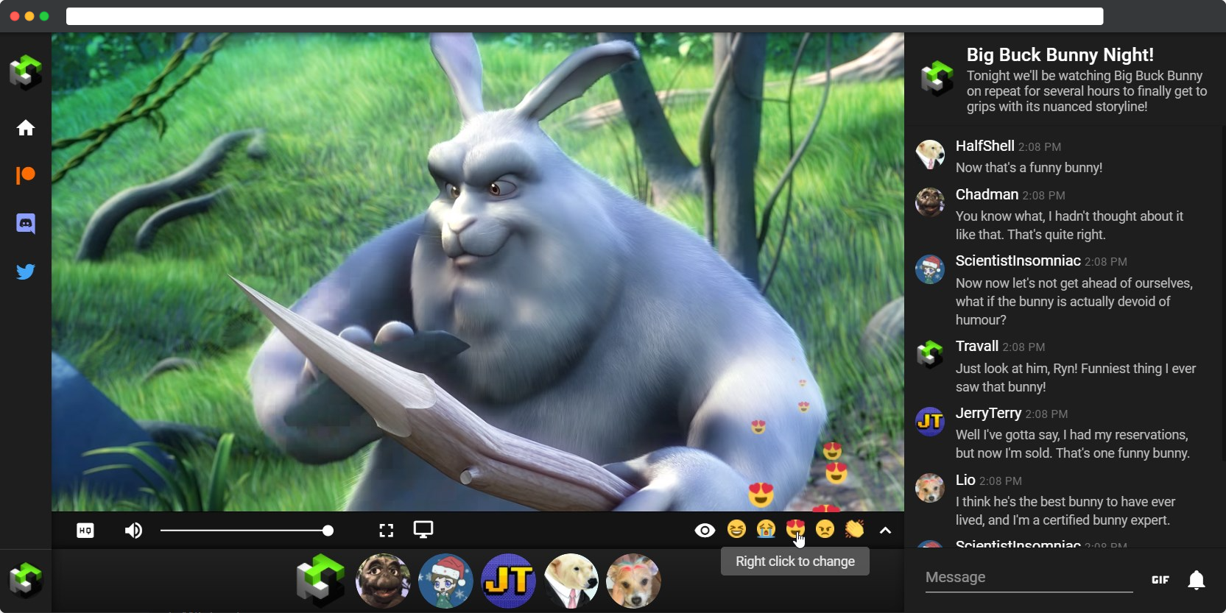Click HalfShell's avatar in chat
The image size is (1226, 613).
pos(930,155)
